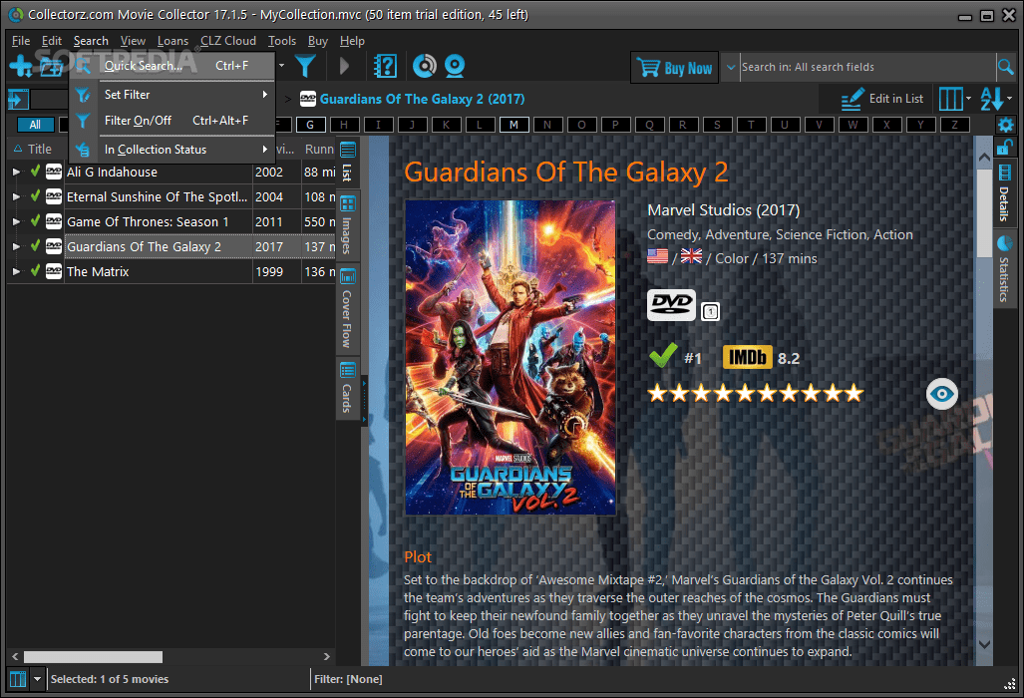Sort by the Title column header
This screenshot has width=1024, height=698.
click(x=39, y=150)
